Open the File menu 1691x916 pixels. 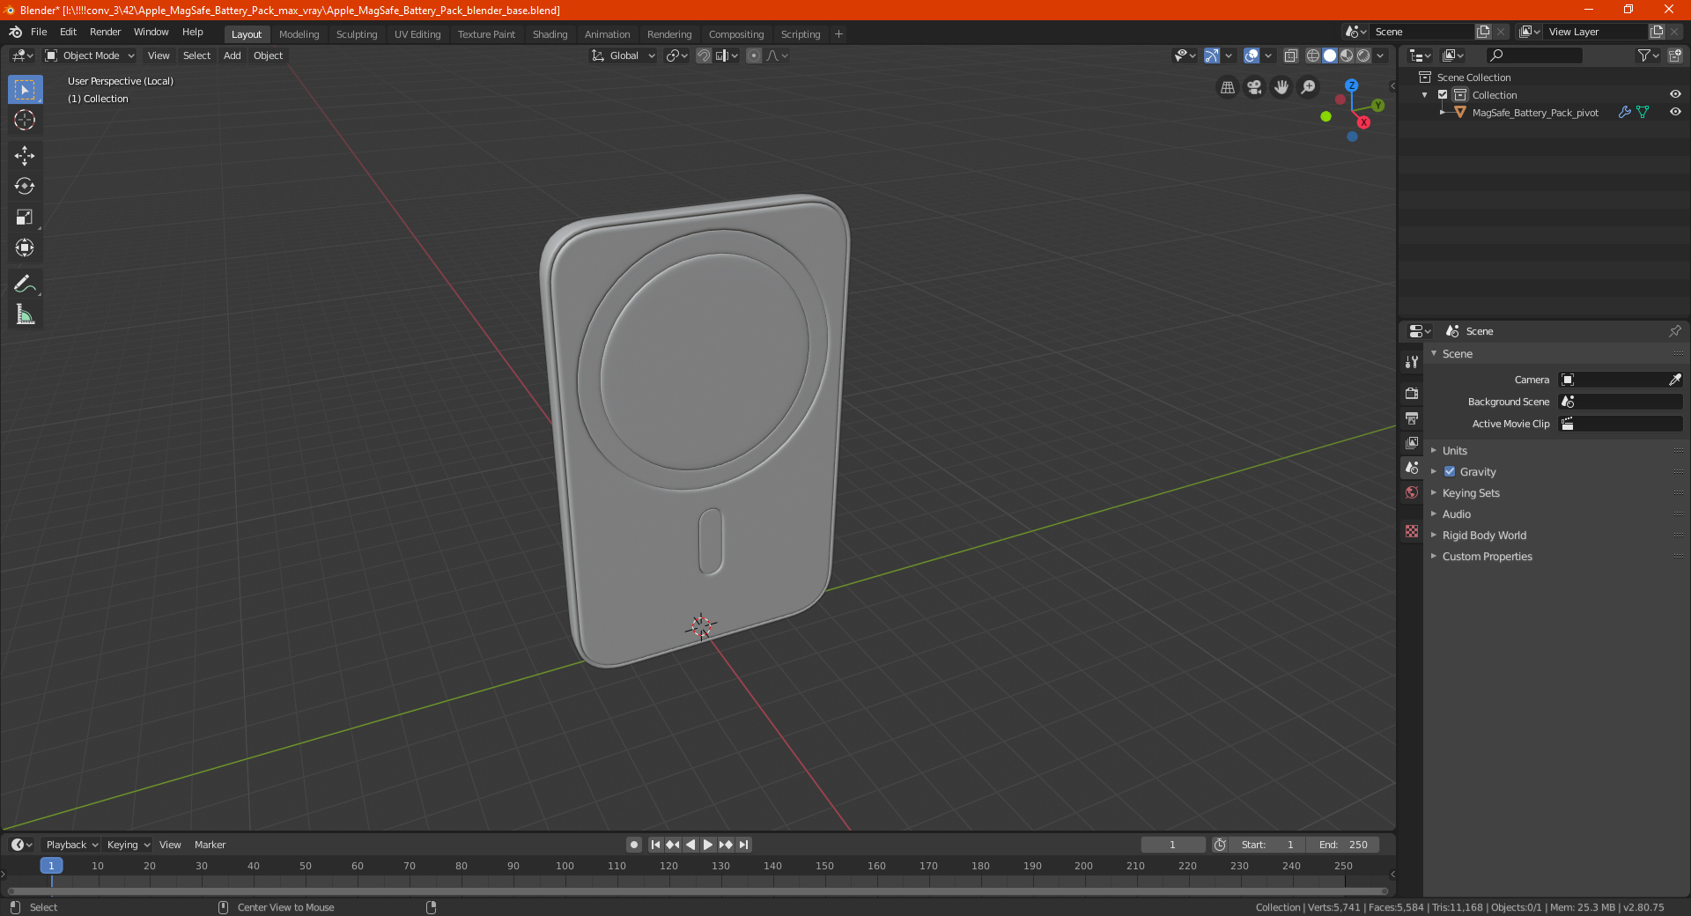point(39,32)
